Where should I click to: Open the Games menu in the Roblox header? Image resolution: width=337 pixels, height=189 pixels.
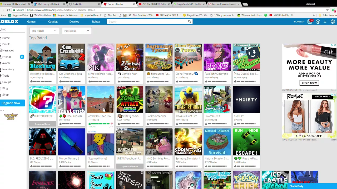click(x=31, y=22)
